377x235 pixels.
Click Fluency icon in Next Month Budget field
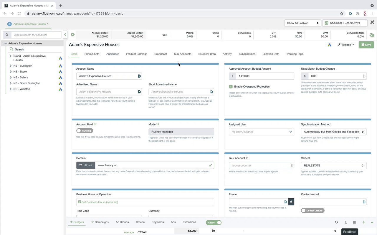coord(364,76)
